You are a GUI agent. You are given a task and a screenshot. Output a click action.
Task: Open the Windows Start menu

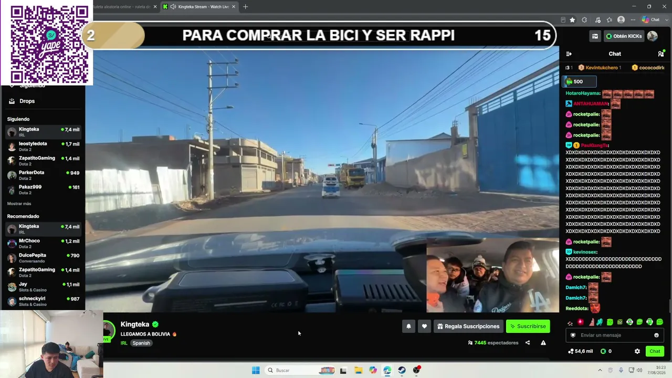(x=256, y=370)
